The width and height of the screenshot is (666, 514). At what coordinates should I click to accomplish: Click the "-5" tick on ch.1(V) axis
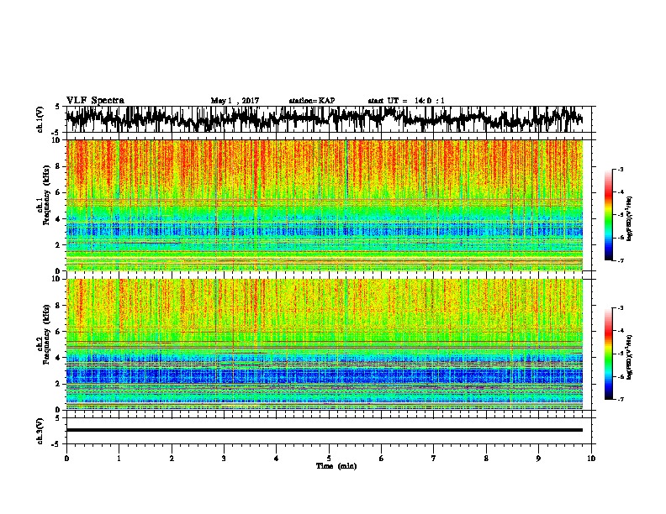click(56, 133)
